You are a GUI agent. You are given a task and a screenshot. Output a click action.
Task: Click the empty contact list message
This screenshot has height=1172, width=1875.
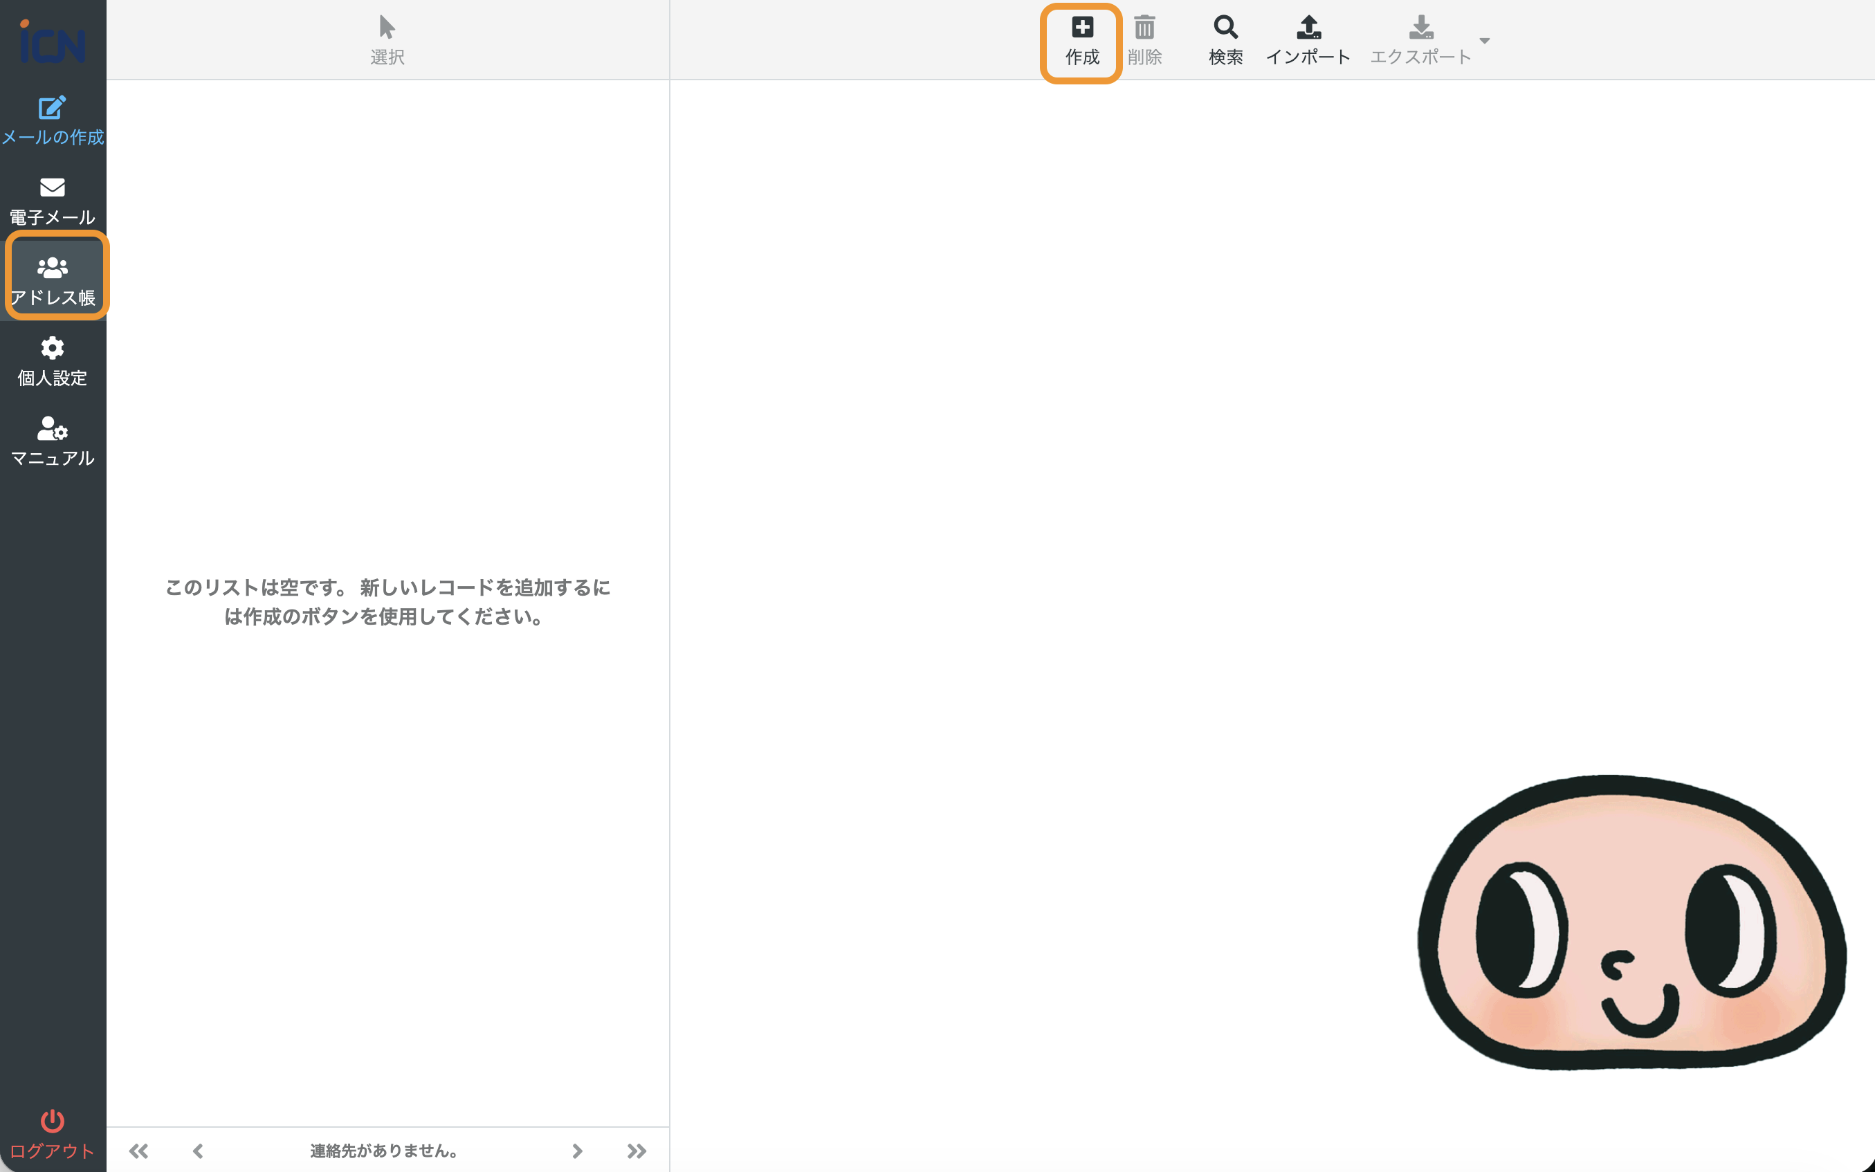coord(387,601)
